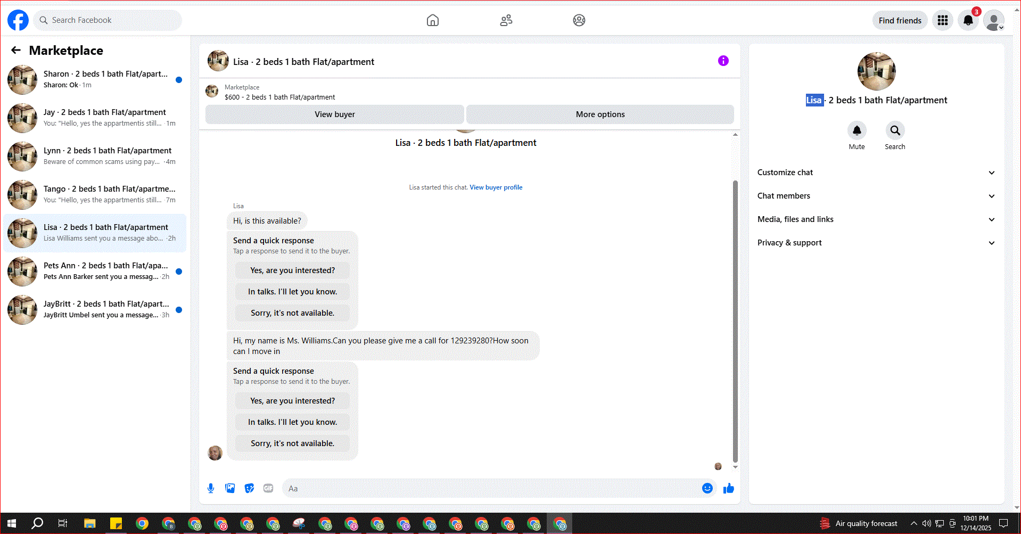Open the Windows Start button
This screenshot has width=1021, height=534.
coord(12,523)
